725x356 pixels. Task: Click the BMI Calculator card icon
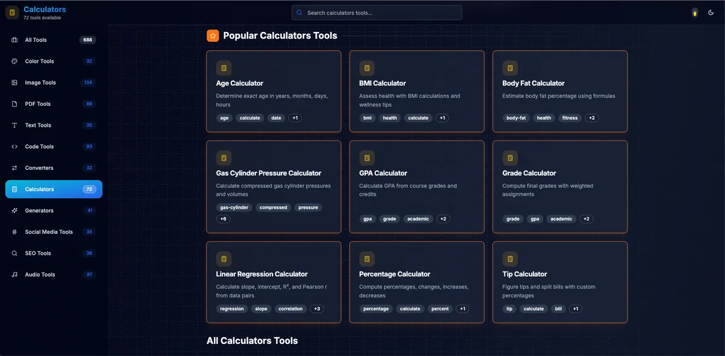pyautogui.click(x=367, y=68)
